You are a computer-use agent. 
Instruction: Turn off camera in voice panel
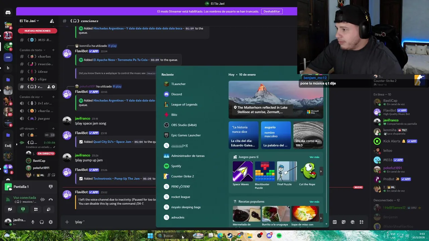(10, 209)
